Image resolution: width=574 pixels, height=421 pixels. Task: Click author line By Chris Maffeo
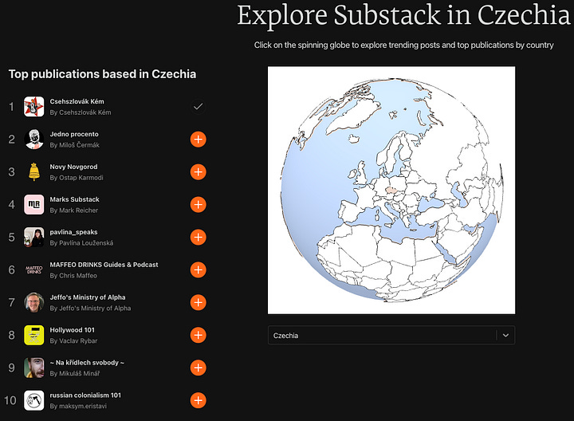[x=73, y=275]
